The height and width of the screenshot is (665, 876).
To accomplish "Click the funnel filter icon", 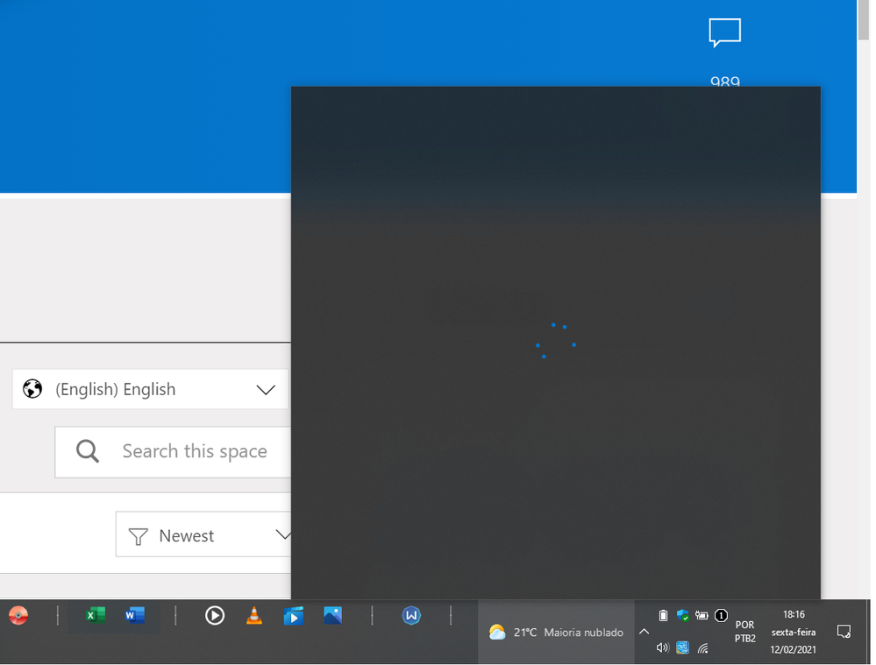I will [138, 536].
